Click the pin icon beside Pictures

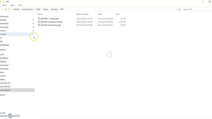click(x=33, y=31)
